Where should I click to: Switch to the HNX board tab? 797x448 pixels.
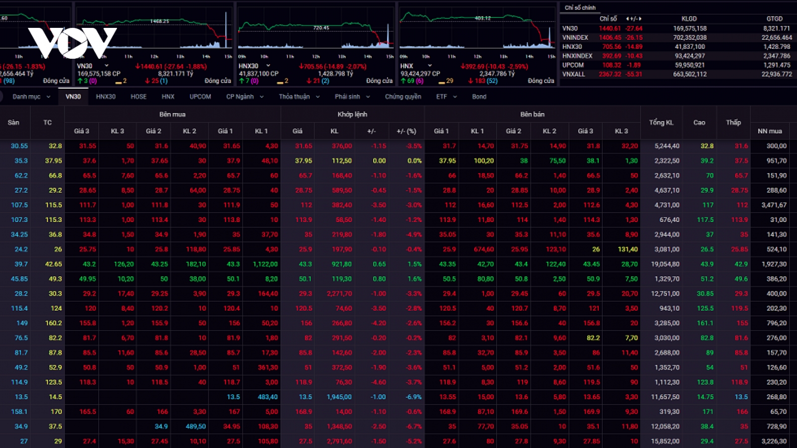168,97
